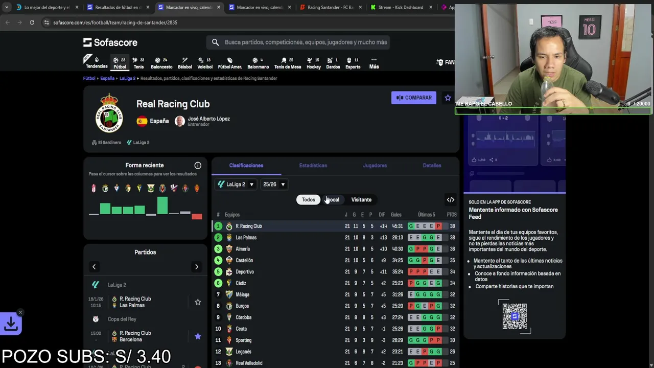Select the Todos standings filter
The height and width of the screenshot is (368, 654).
[x=308, y=200]
